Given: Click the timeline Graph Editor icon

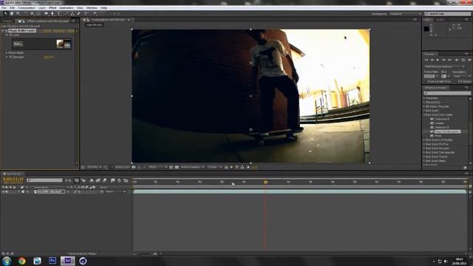Looking at the screenshot, I should tap(126, 180).
